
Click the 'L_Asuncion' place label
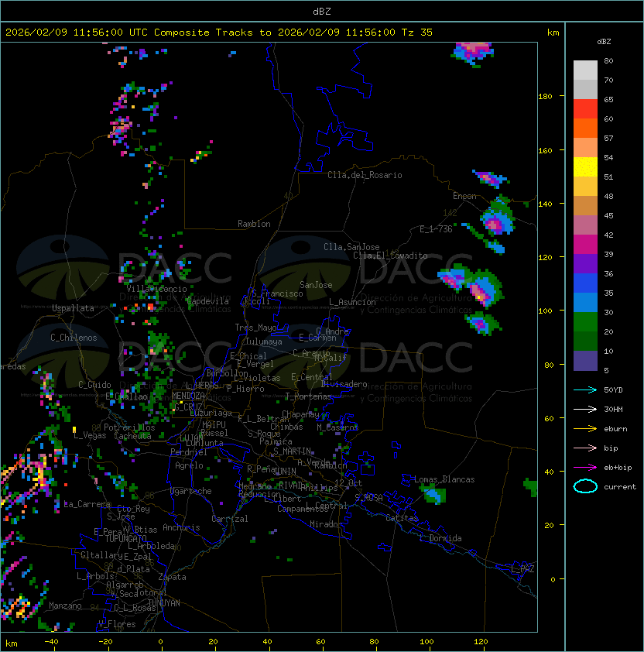pyautogui.click(x=352, y=302)
